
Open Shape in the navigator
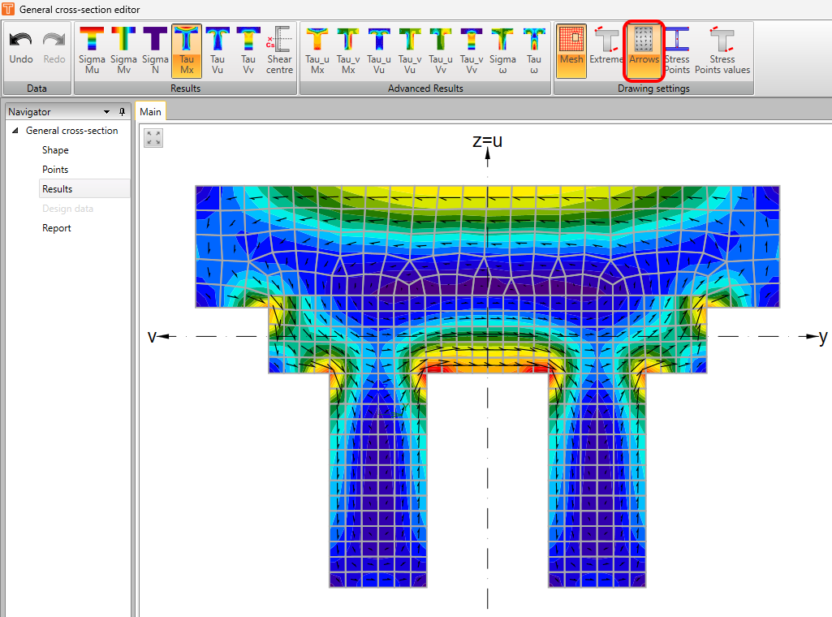pyautogui.click(x=55, y=150)
